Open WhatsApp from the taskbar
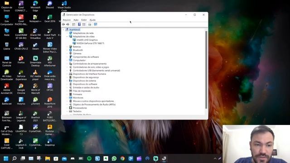 pos(114,158)
